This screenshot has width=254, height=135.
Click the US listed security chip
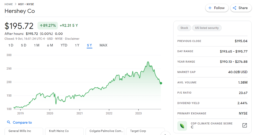click(207, 28)
